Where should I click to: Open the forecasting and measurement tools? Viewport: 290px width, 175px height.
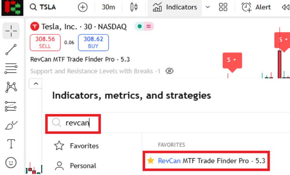11,106
